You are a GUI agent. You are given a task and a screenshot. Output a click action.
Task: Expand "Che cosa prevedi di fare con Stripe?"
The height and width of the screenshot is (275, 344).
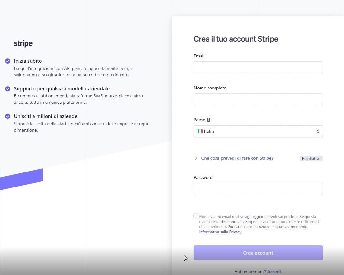pyautogui.click(x=237, y=158)
